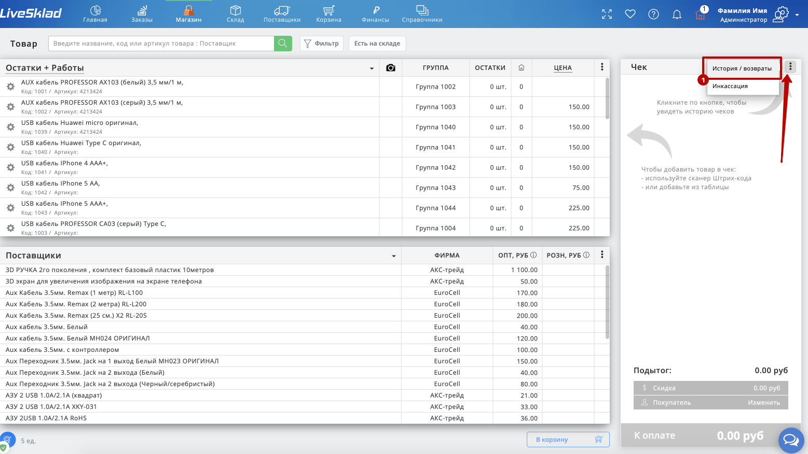Image resolution: width=808 pixels, height=454 pixels.
Task: Click the ОСТАТКИ column header
Action: pos(490,68)
